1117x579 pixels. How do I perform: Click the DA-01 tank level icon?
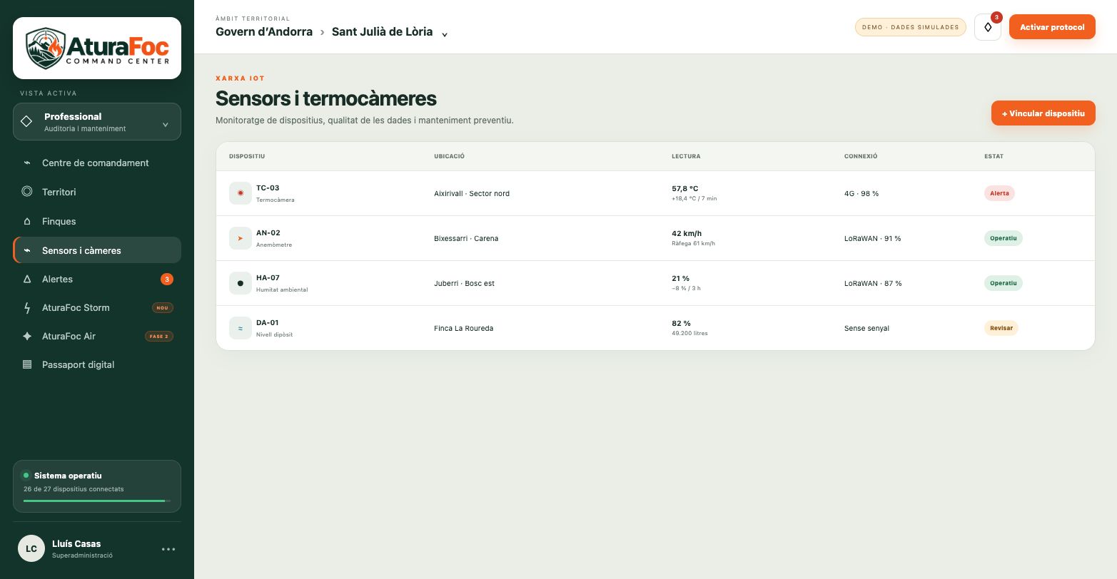[241, 328]
